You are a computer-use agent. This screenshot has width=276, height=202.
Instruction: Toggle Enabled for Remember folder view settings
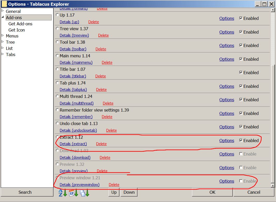[241, 113]
